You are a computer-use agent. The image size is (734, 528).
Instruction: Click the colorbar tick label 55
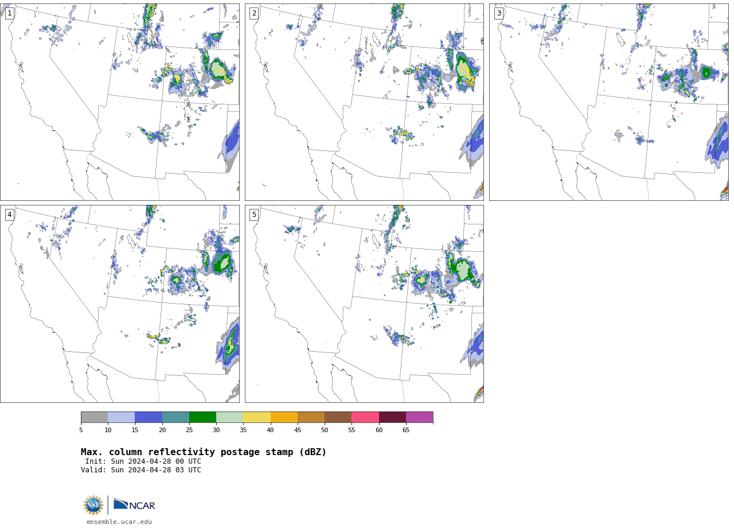352,430
